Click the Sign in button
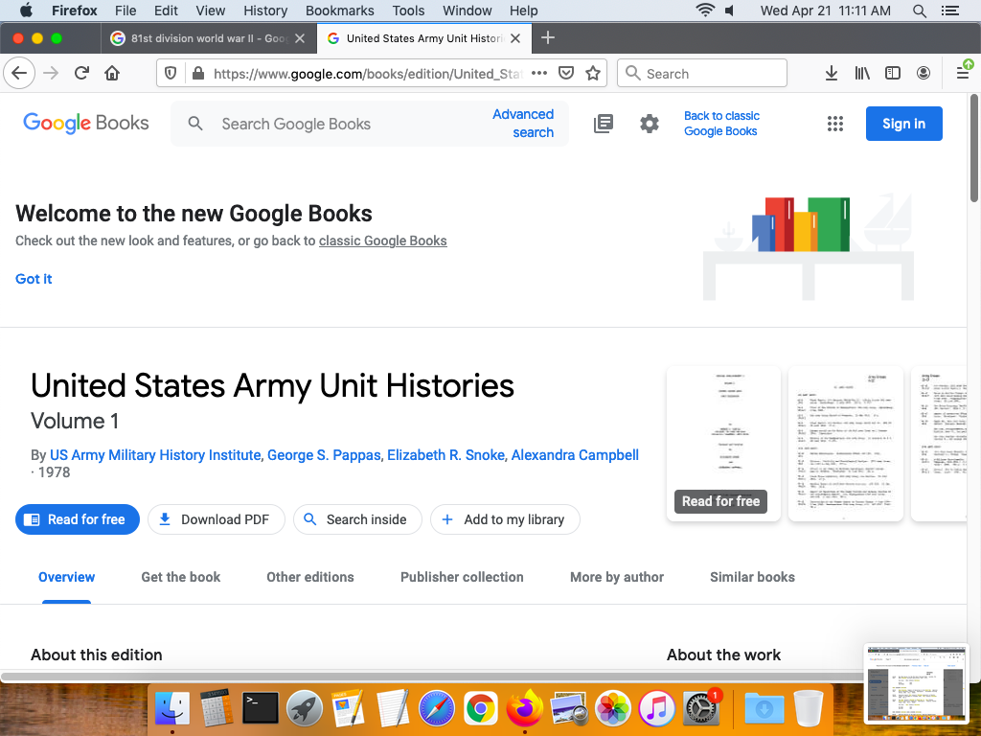 (x=903, y=124)
